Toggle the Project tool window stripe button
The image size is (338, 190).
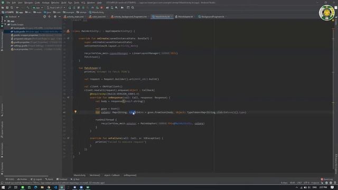click(2, 22)
